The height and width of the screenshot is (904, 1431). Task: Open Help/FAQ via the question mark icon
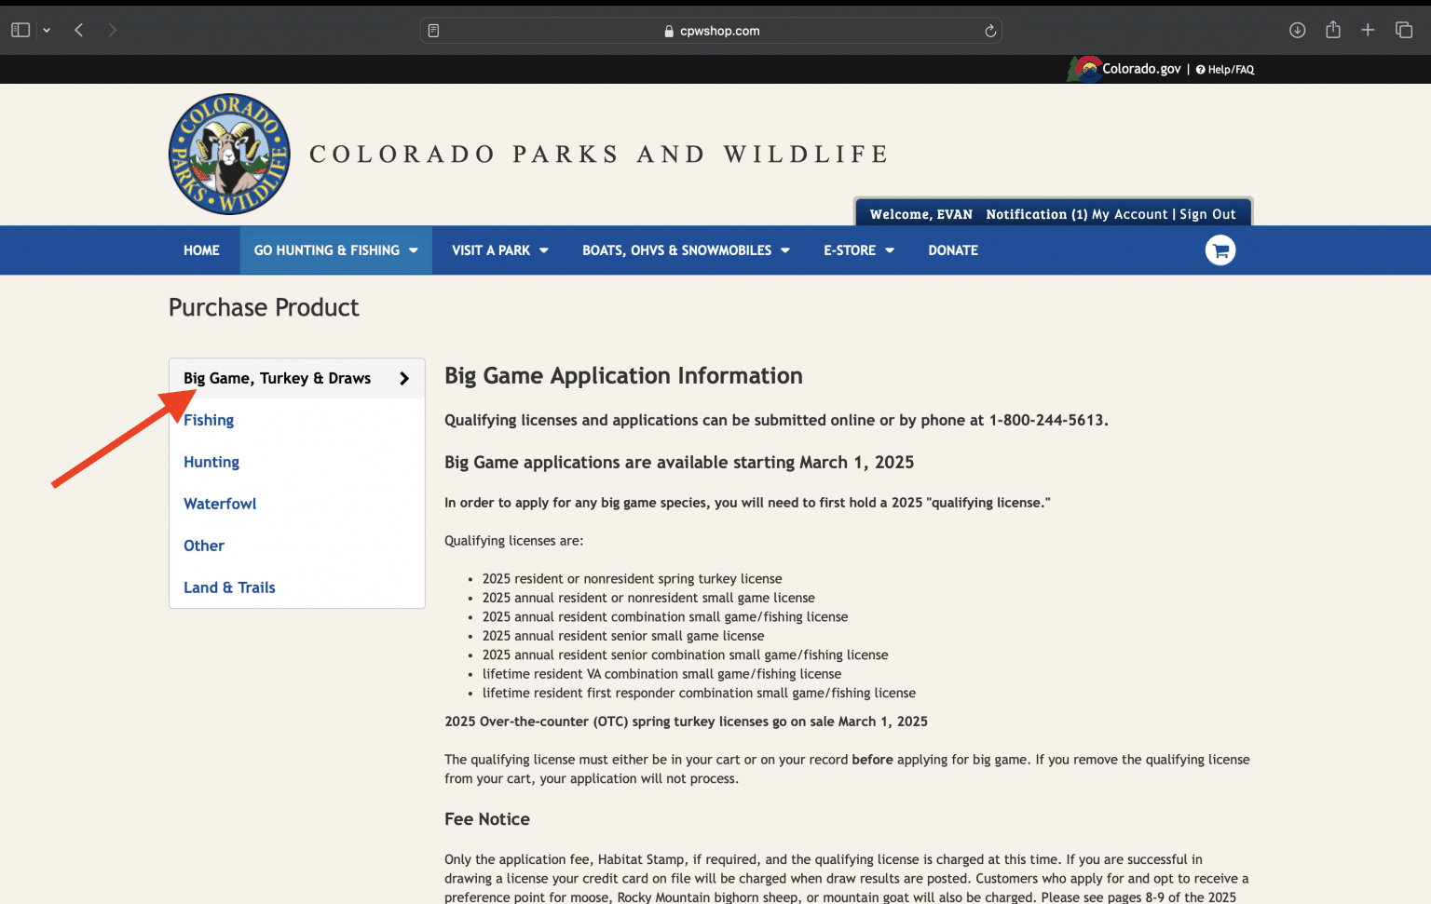click(x=1200, y=69)
